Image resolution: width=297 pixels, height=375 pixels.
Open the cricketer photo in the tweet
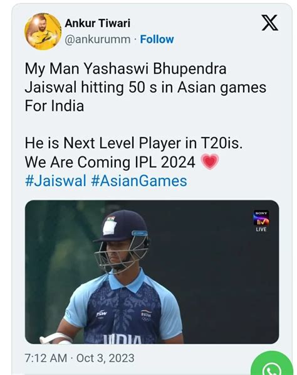(x=152, y=272)
